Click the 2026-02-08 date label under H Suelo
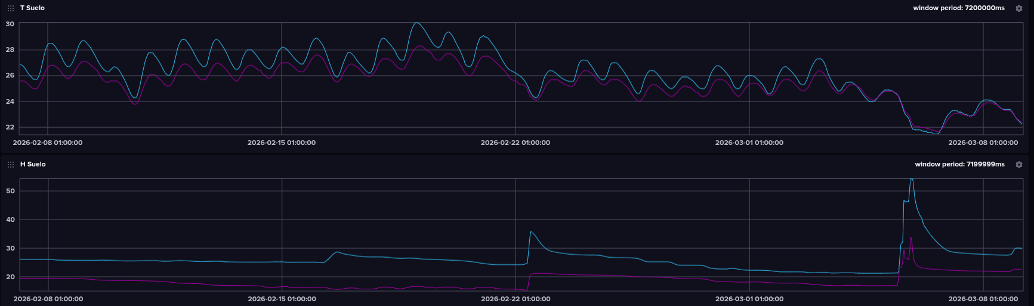Screen dimensions: 1034x306 [x=48, y=299]
